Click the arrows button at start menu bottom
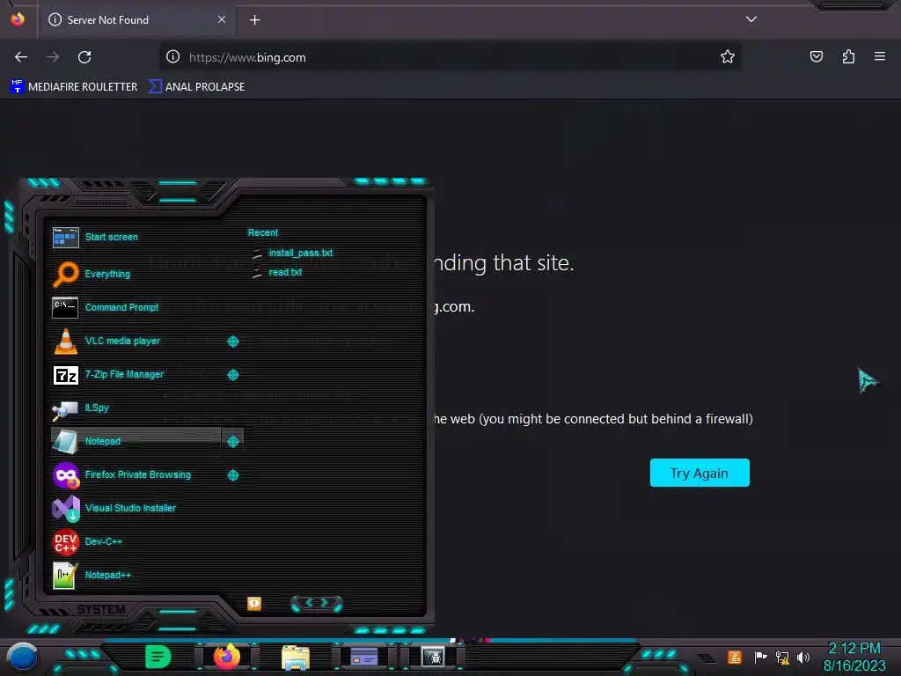This screenshot has width=901, height=676. [317, 603]
